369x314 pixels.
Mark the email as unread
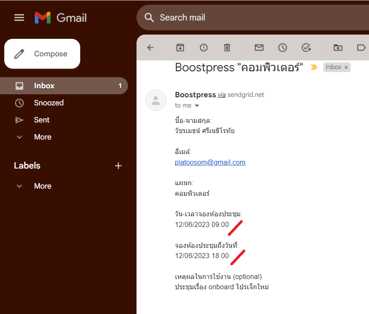(259, 48)
